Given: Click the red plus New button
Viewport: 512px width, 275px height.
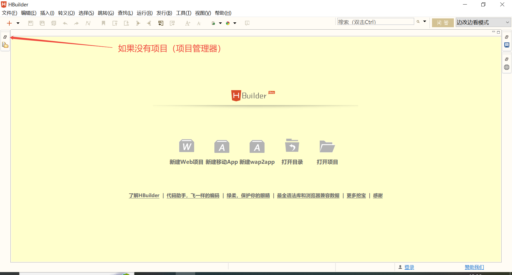Looking at the screenshot, I should pos(9,23).
